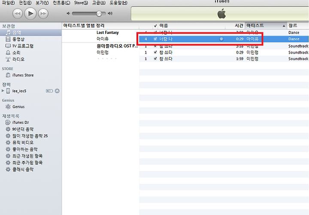Select the 원더풀라디오 OST album title
Screen dimensions: 309x215
117,46
